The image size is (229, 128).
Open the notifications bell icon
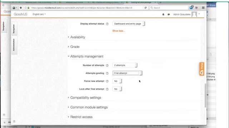point(163,14)
